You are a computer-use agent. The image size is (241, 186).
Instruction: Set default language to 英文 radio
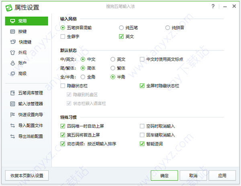click(113, 59)
